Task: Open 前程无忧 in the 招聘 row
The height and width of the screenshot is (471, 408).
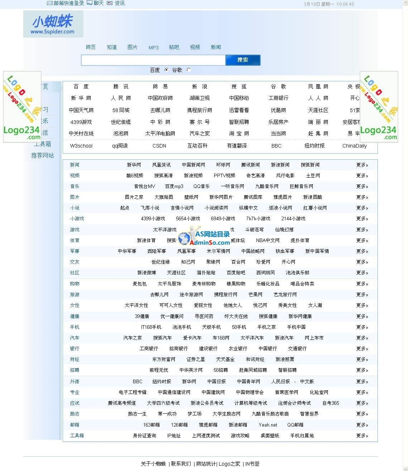Action: tap(159, 370)
